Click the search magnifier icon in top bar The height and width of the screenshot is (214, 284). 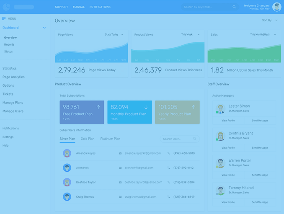[x=234, y=7]
